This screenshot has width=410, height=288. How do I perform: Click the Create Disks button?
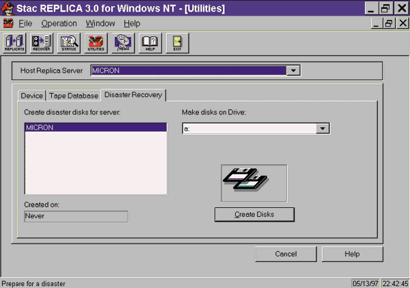click(x=254, y=215)
